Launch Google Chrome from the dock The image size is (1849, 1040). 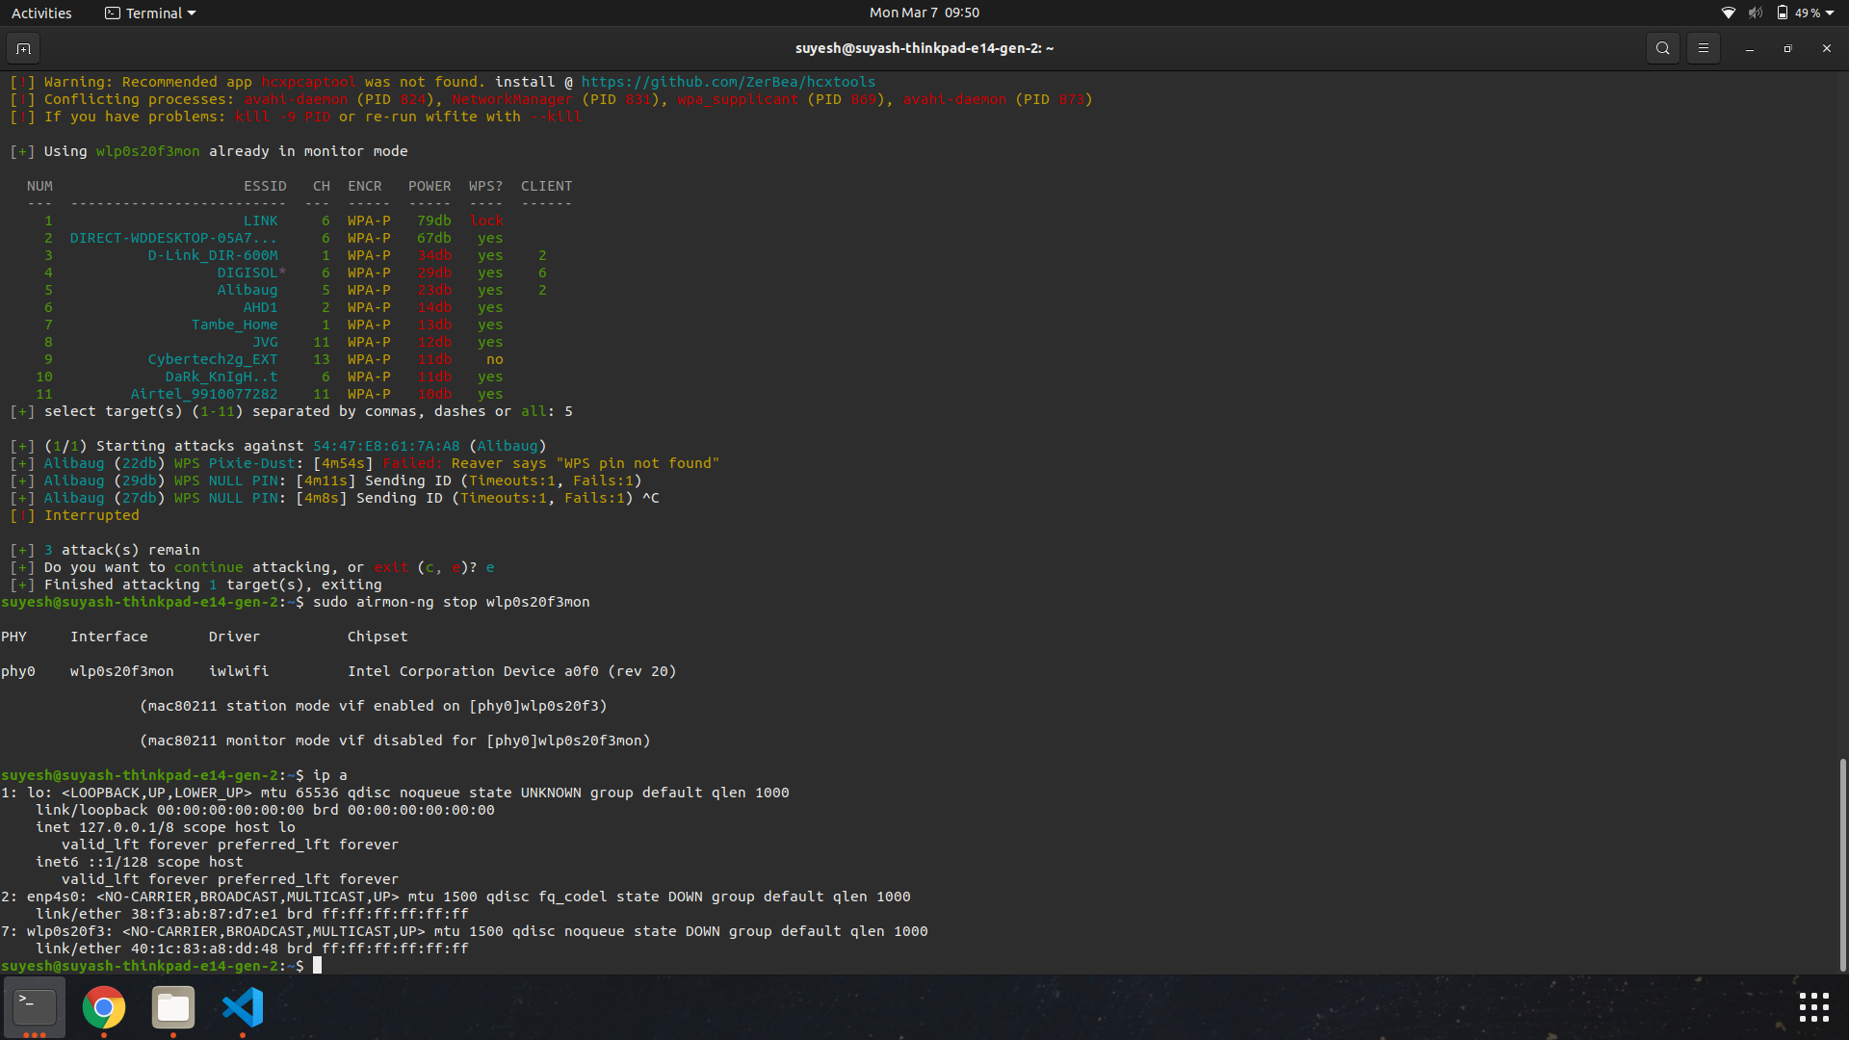tap(104, 1007)
